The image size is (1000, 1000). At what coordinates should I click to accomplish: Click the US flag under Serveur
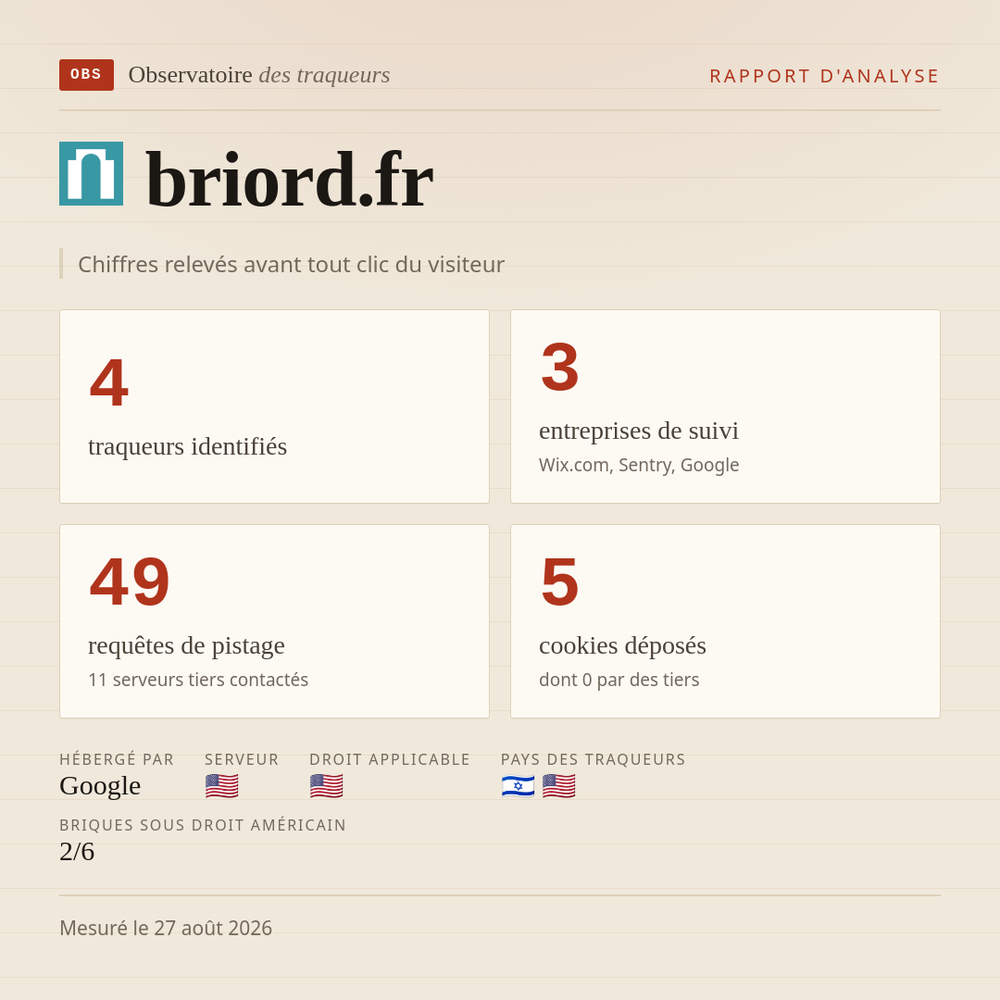(x=222, y=786)
